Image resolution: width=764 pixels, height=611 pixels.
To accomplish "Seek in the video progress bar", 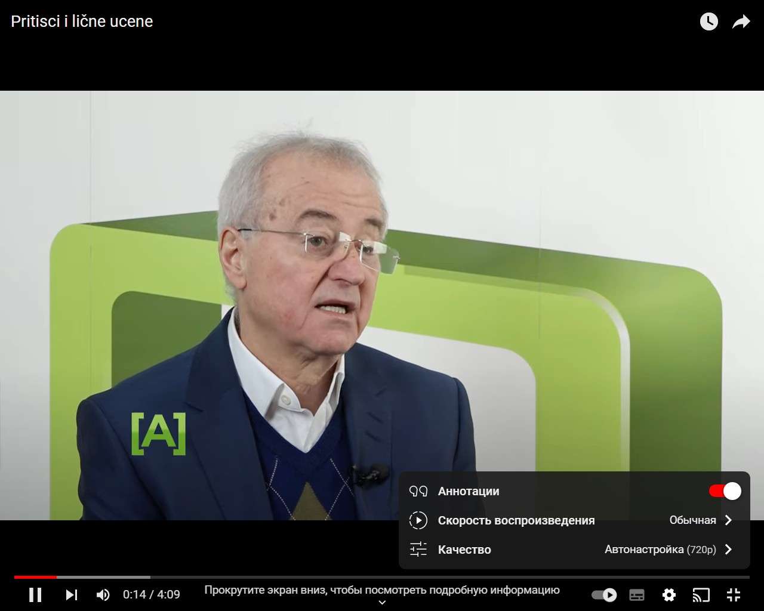I will click(x=382, y=577).
